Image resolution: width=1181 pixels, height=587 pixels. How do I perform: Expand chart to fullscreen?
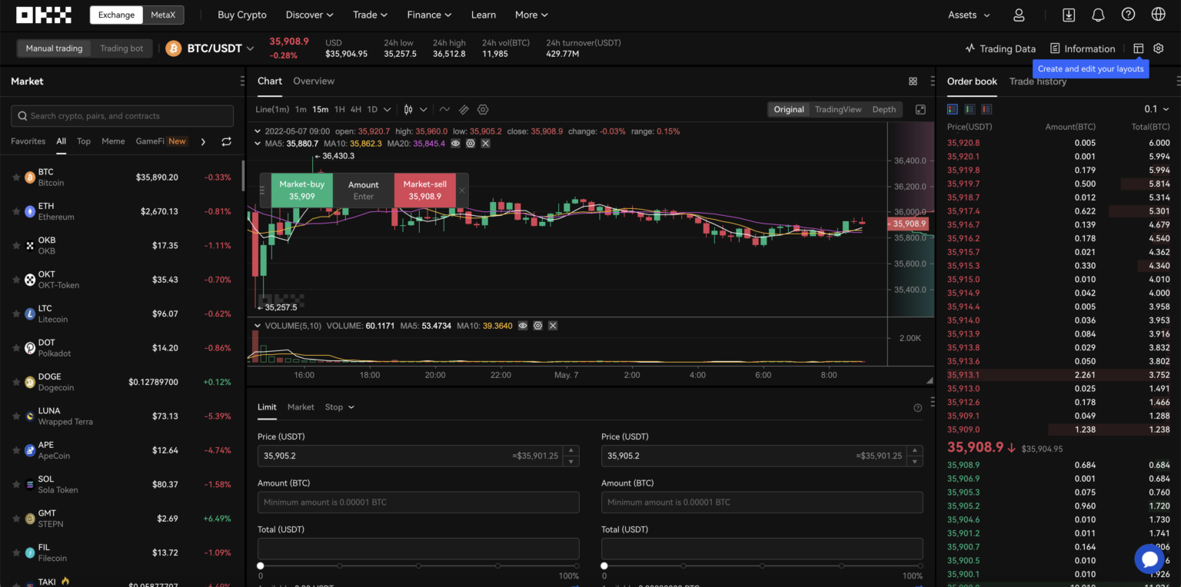click(920, 110)
